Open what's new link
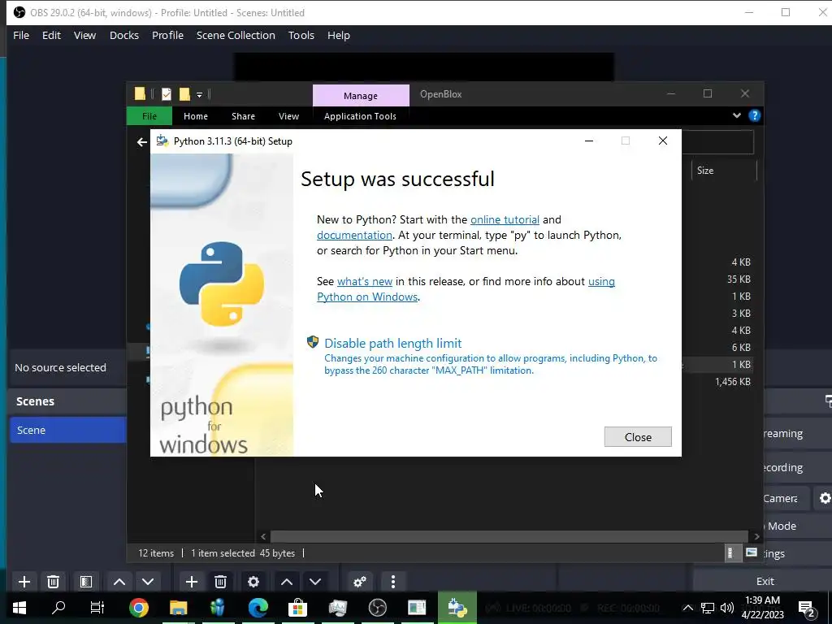The image size is (832, 624). coord(365,281)
